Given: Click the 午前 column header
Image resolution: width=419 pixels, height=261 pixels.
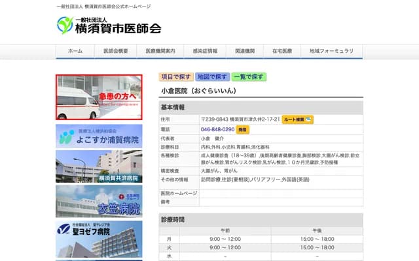Looking at the screenshot, I should (225, 231).
